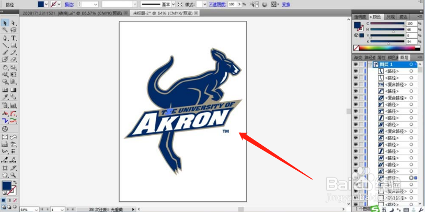425x212 pixels.
Task: Swap fill and stroke arrows
Action: click(15, 182)
